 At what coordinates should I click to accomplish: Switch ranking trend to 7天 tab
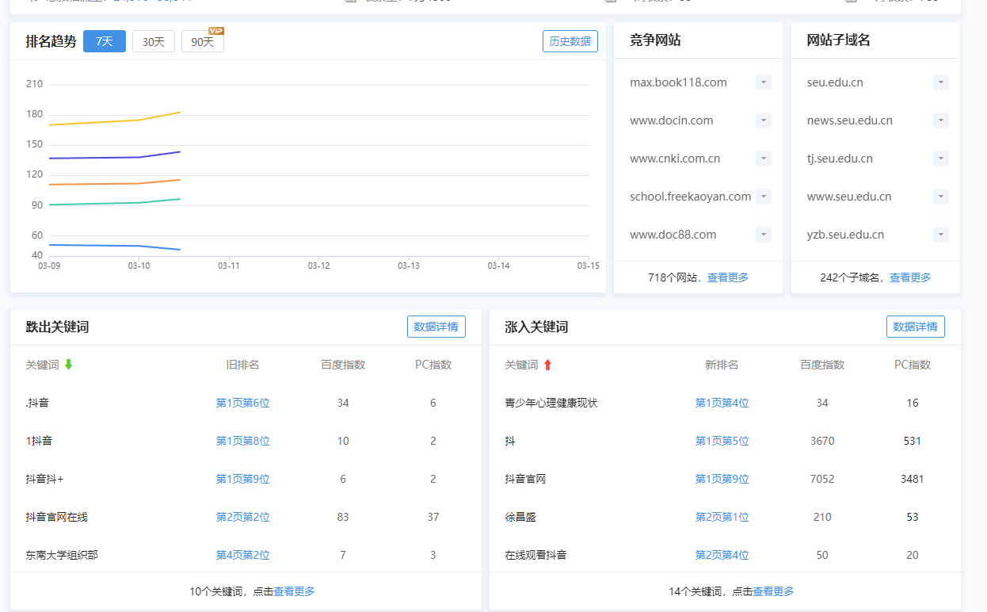105,41
